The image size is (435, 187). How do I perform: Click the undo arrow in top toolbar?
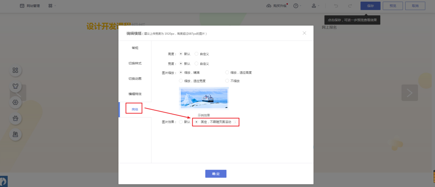[336, 6]
